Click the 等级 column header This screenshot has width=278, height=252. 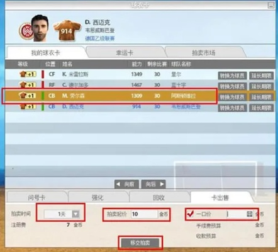[23, 64]
